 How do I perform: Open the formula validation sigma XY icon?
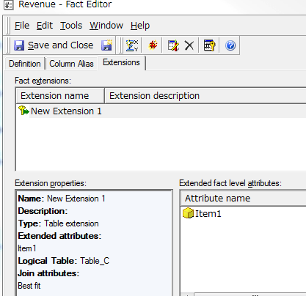coord(132,45)
